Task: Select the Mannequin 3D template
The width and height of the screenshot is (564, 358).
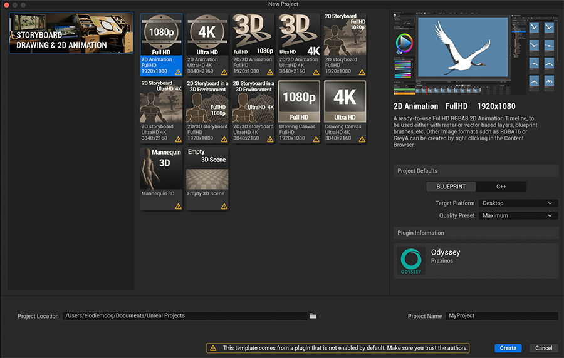Action: click(x=162, y=179)
